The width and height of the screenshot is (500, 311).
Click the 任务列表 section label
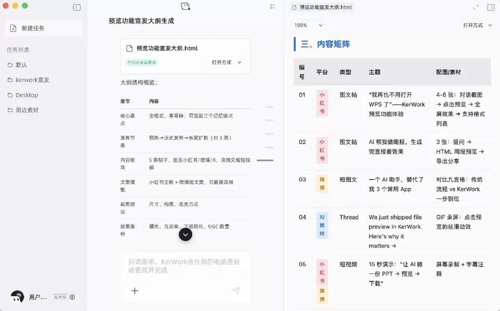point(18,50)
